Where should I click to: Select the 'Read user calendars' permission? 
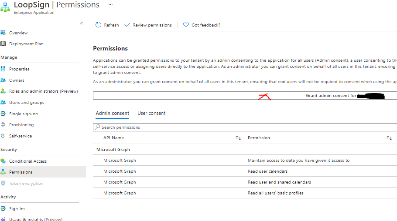[267, 171]
